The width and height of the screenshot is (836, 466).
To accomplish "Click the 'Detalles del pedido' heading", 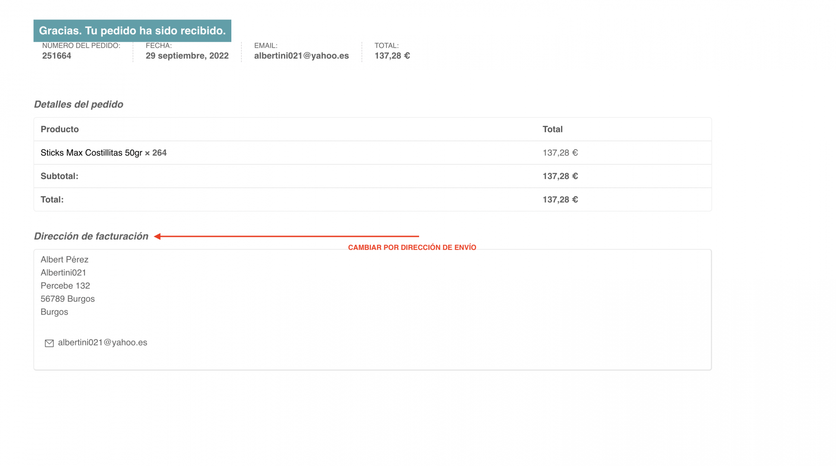I will pos(79,104).
